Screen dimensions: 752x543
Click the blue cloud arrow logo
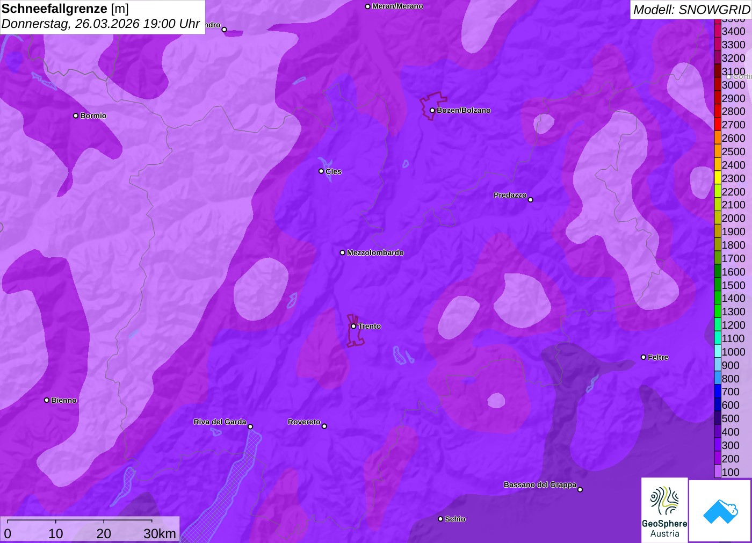point(720,511)
